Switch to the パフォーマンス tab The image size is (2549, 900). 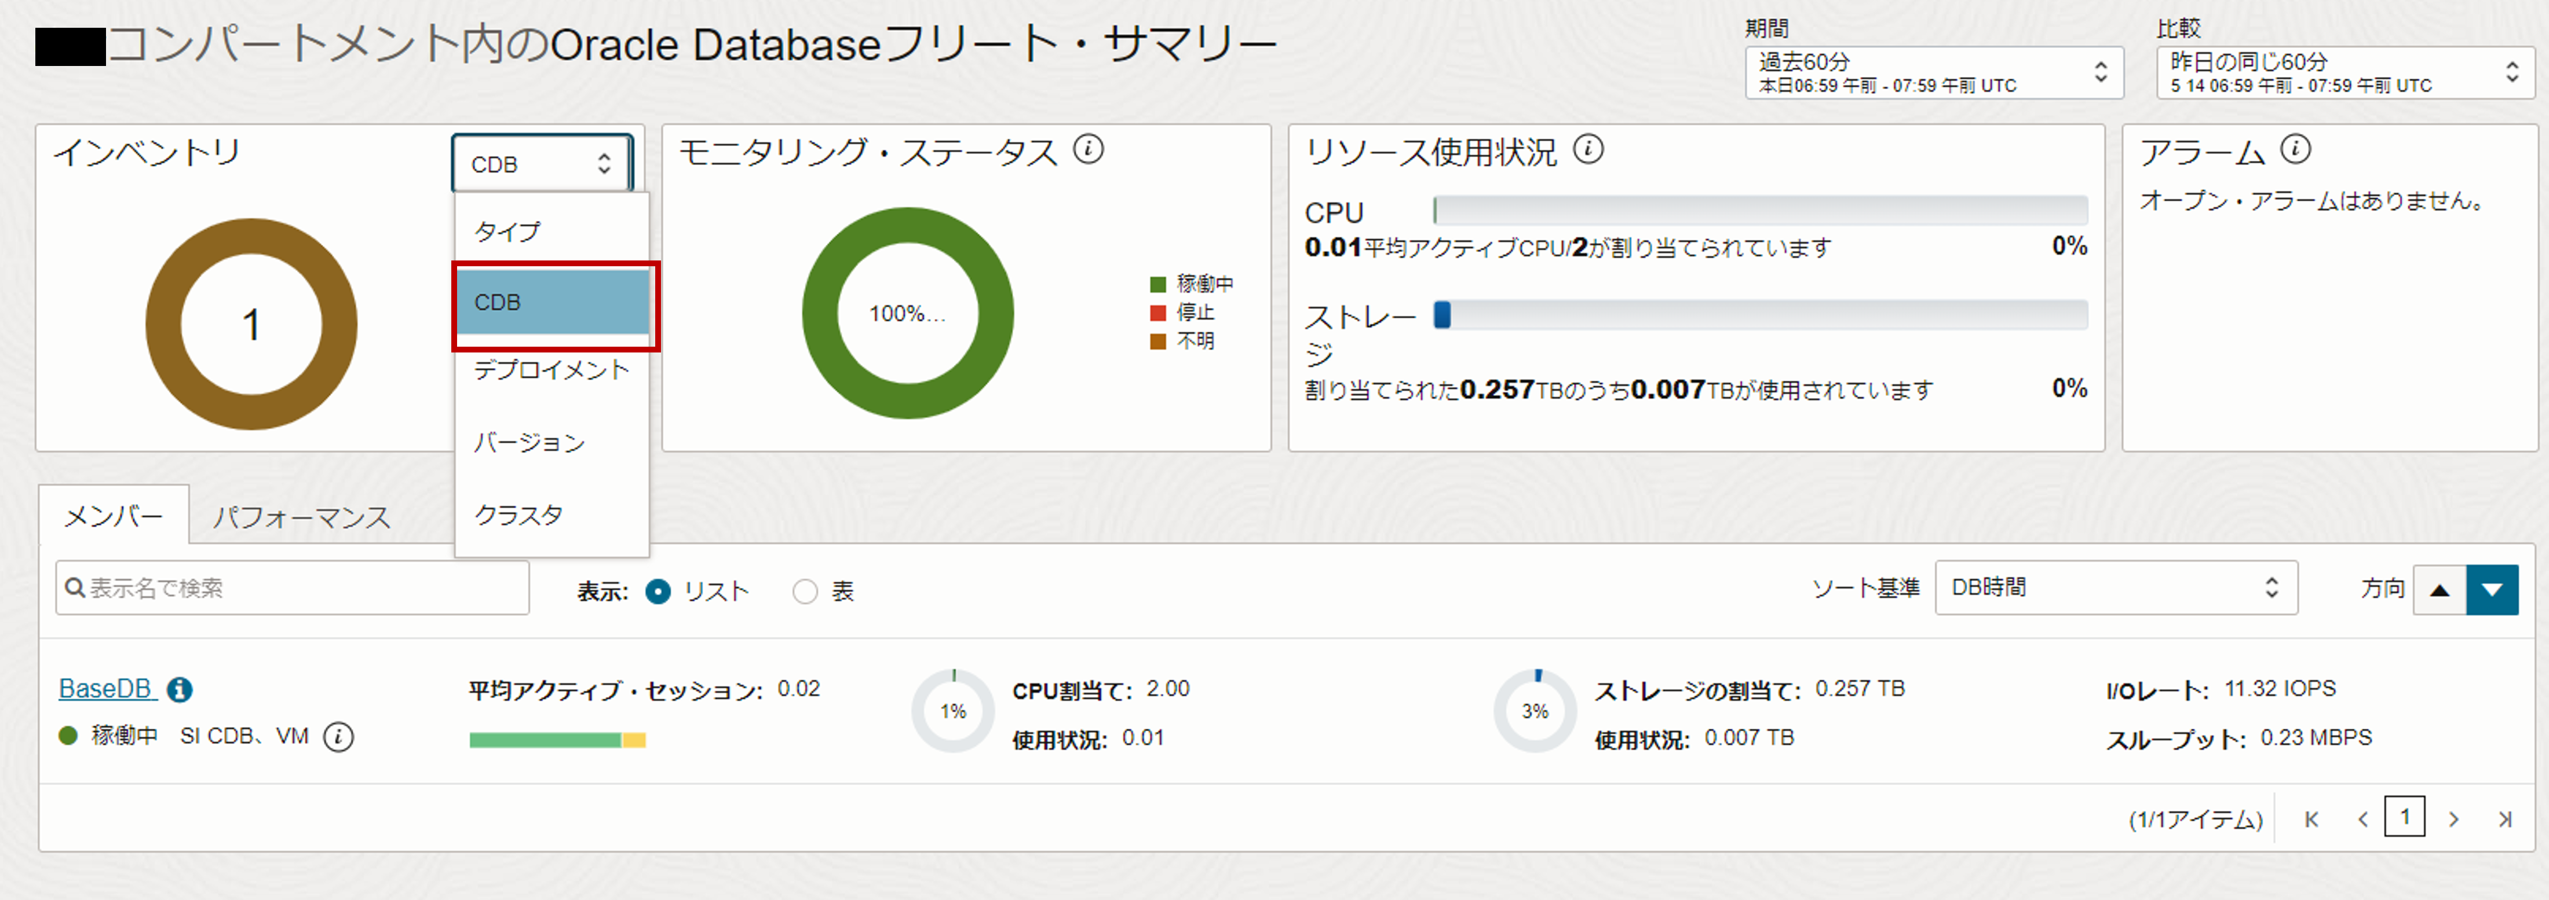(x=302, y=516)
